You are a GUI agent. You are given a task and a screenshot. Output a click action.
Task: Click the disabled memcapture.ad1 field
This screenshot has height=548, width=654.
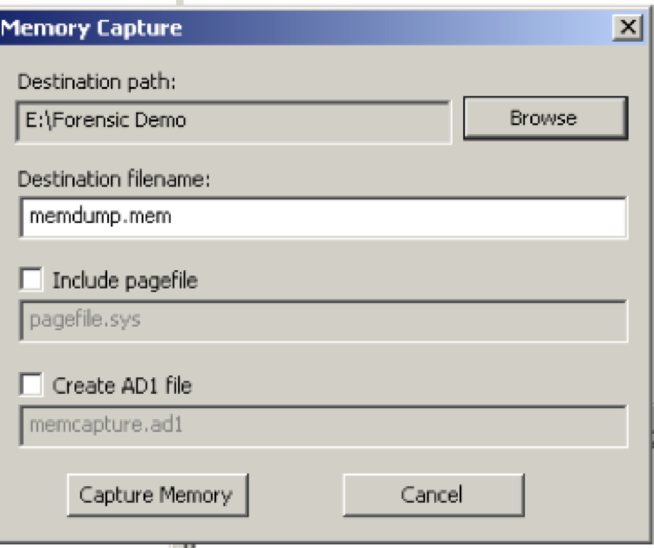323,426
